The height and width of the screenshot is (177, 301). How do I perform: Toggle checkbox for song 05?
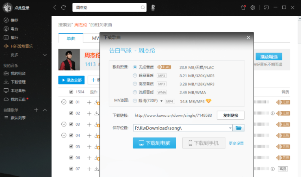[x=71, y=146]
